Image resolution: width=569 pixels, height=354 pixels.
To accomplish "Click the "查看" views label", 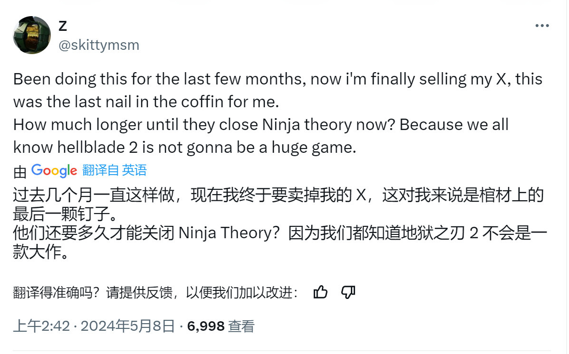I will coord(241,326).
